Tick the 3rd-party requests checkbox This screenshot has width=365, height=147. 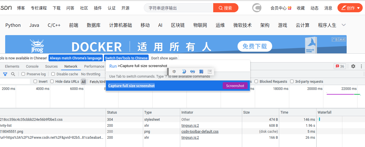coord(292,81)
